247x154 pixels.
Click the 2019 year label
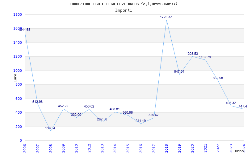(x=180, y=148)
